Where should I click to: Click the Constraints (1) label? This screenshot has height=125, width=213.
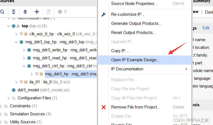coord(23,106)
